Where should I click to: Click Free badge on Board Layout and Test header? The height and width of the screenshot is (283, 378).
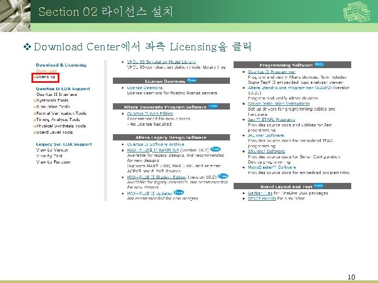319,186
